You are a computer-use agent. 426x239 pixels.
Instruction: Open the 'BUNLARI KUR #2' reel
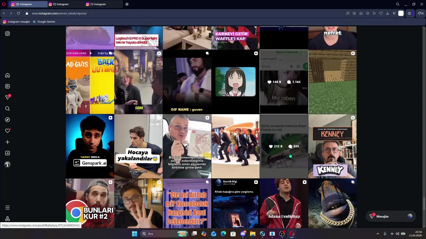point(90,203)
